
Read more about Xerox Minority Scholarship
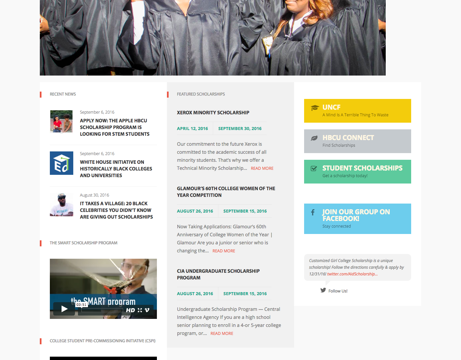pyautogui.click(x=262, y=168)
